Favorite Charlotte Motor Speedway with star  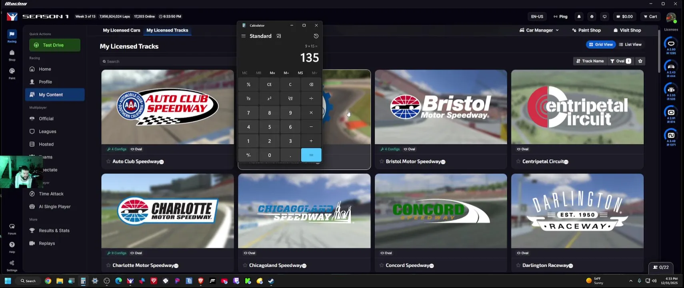(x=108, y=265)
